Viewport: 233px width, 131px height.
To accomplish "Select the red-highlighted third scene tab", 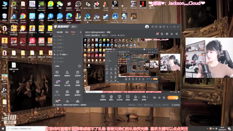I will point(73,32).
